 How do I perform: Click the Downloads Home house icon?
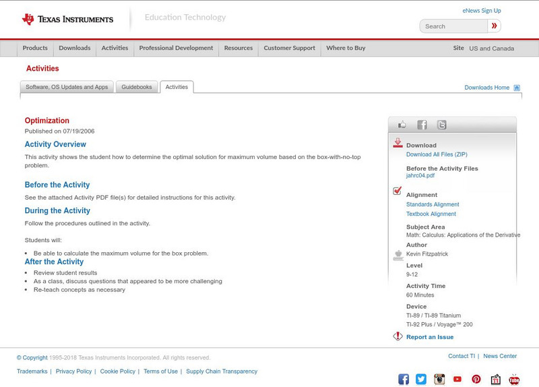(x=517, y=88)
